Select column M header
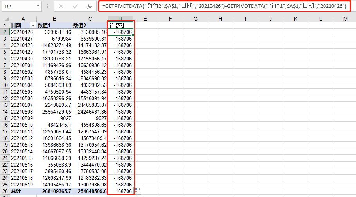Viewport: 356px width, 197px height. click(x=345, y=19)
